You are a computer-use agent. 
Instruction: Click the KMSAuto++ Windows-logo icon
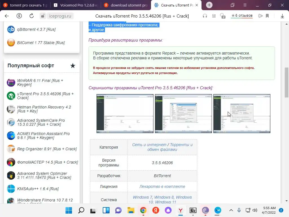11,189
